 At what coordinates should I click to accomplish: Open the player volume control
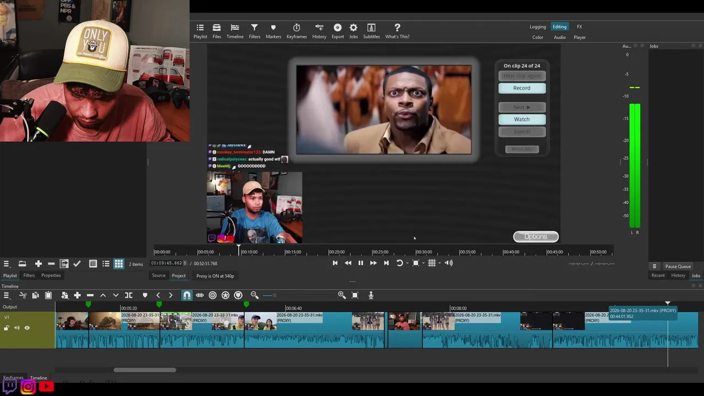click(x=449, y=263)
